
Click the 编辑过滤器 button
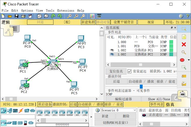(x=123, y=99)
